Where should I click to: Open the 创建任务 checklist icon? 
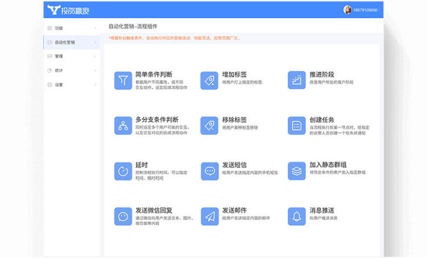point(297,126)
